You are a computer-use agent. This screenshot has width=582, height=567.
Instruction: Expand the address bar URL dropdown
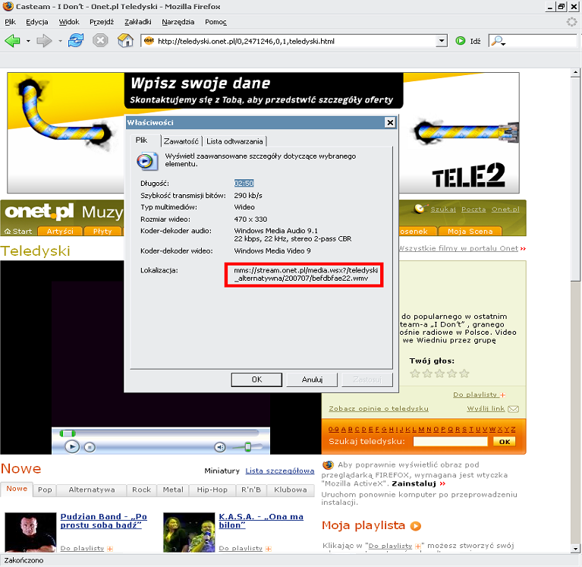(x=442, y=41)
